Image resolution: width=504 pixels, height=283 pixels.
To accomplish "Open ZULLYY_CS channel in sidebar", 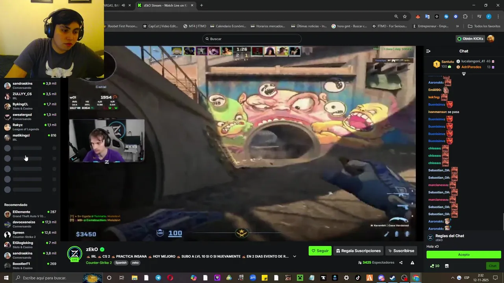I will coord(30,96).
